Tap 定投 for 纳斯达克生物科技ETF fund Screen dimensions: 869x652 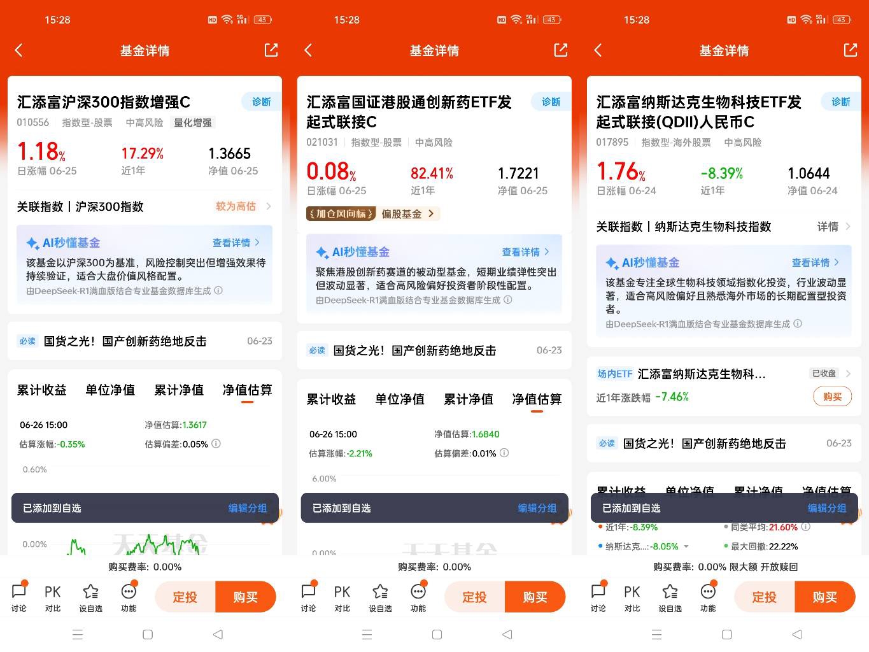[x=765, y=597]
